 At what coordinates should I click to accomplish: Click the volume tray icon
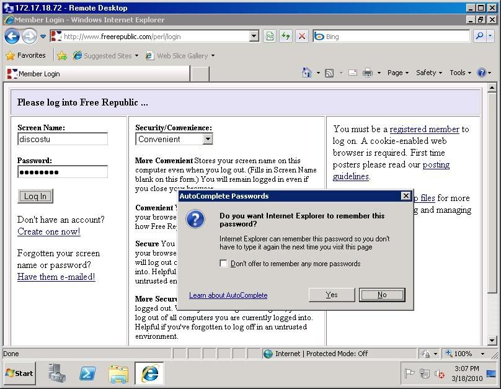click(x=440, y=373)
